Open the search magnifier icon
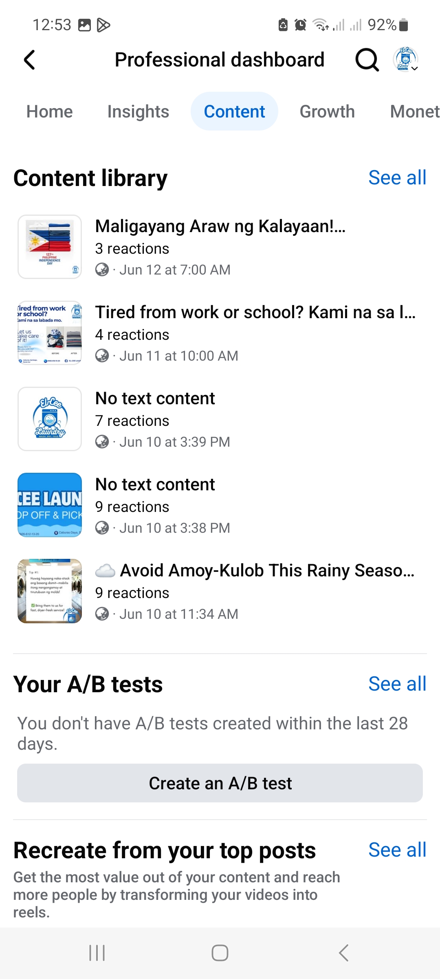Screen dimensions: 440x979 (x=367, y=60)
